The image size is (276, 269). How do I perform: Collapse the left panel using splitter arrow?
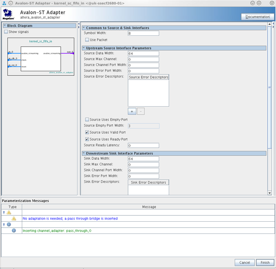[79, 24]
